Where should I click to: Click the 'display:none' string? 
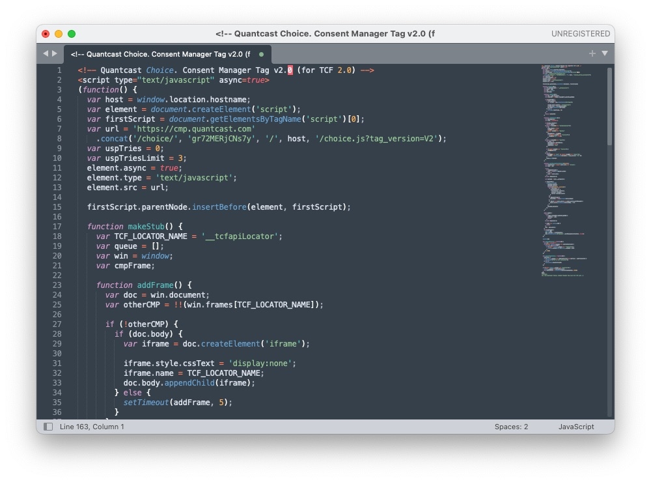pyautogui.click(x=260, y=363)
